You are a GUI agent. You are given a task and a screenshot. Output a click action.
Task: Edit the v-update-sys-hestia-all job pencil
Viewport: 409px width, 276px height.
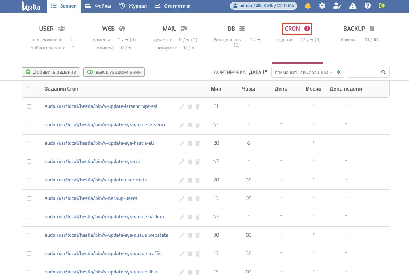(182, 143)
